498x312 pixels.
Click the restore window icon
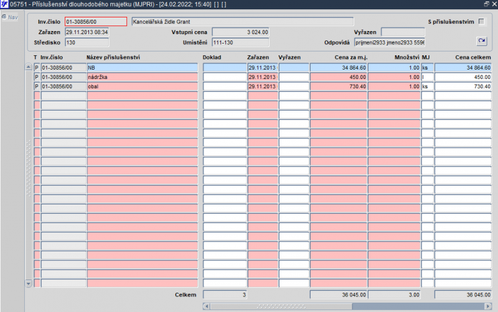click(486, 4)
